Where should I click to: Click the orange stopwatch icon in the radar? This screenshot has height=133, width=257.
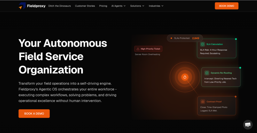[x=185, y=77]
